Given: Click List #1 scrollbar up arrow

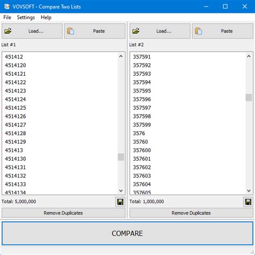Looking at the screenshot, I should click(x=121, y=56).
